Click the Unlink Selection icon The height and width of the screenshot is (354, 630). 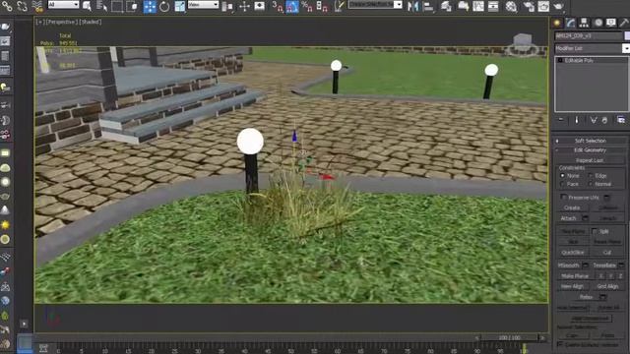pos(22,6)
